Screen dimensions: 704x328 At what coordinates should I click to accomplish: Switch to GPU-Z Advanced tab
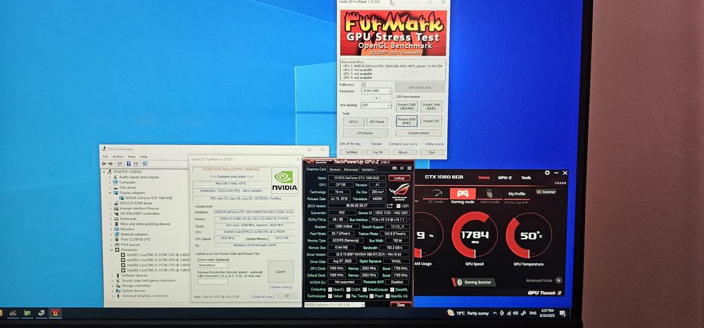pyautogui.click(x=351, y=170)
